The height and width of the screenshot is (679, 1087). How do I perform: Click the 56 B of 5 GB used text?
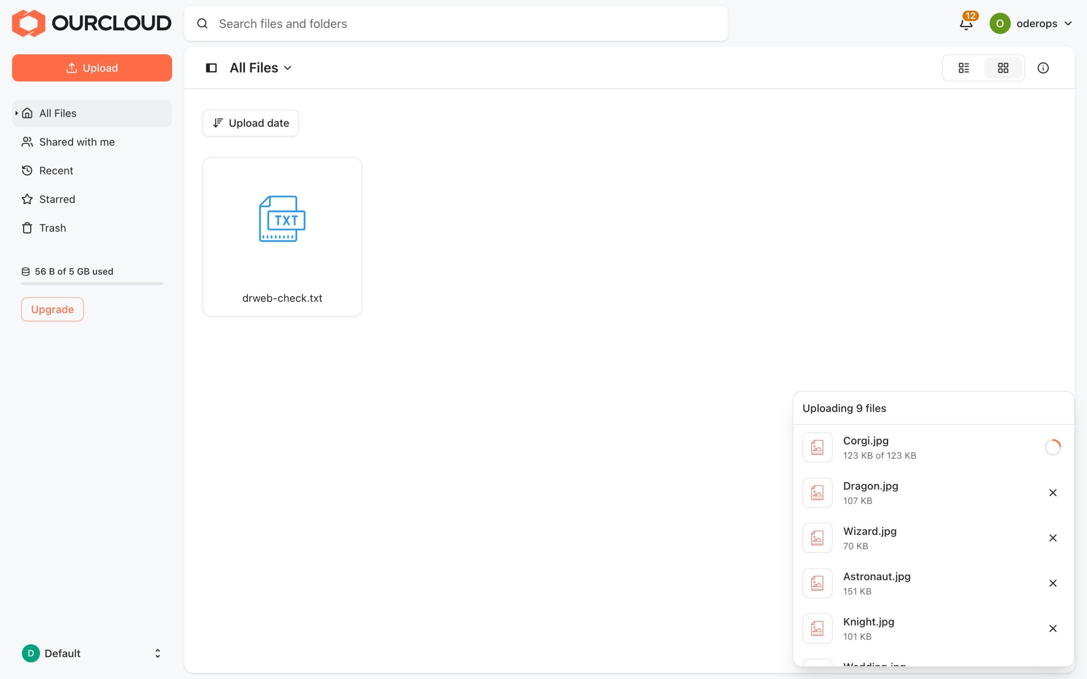coord(74,271)
